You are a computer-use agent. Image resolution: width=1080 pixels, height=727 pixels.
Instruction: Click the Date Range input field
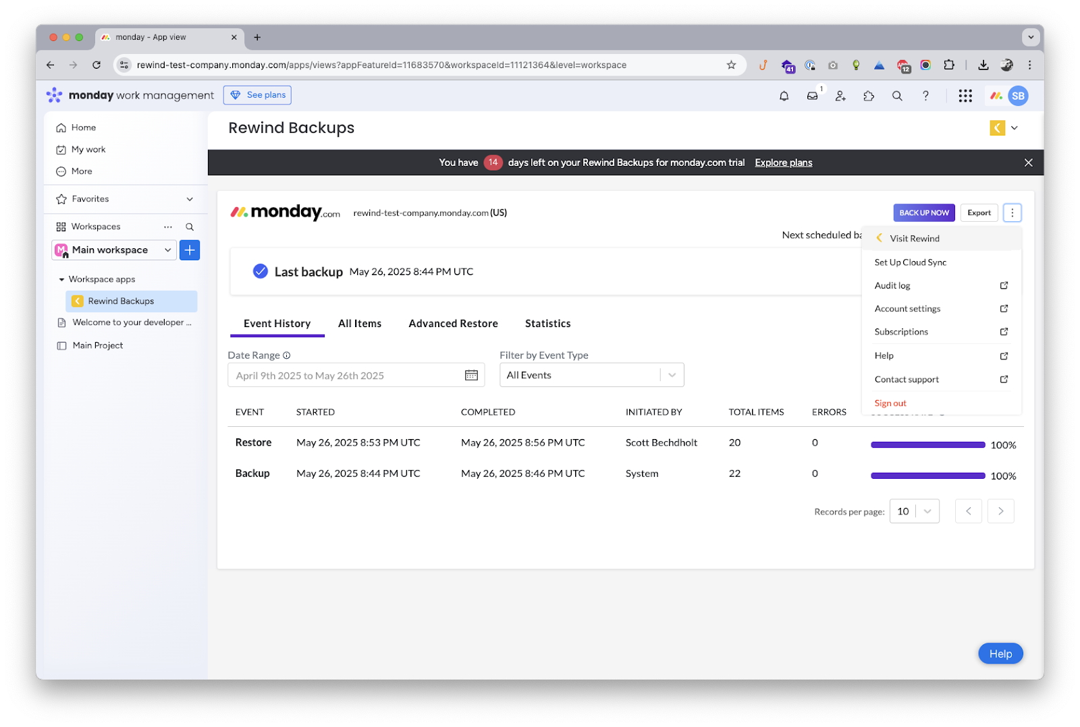[356, 376]
